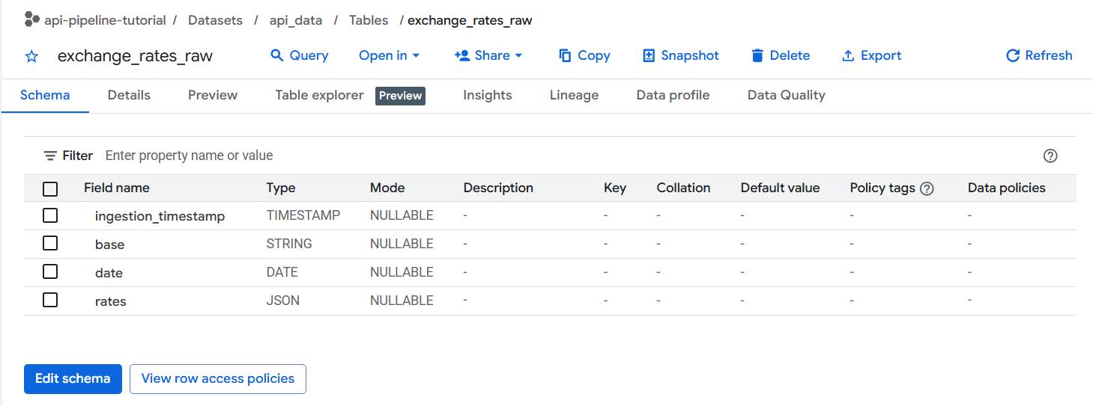
Task: Click the Policy tags help icon
Action: point(927,188)
